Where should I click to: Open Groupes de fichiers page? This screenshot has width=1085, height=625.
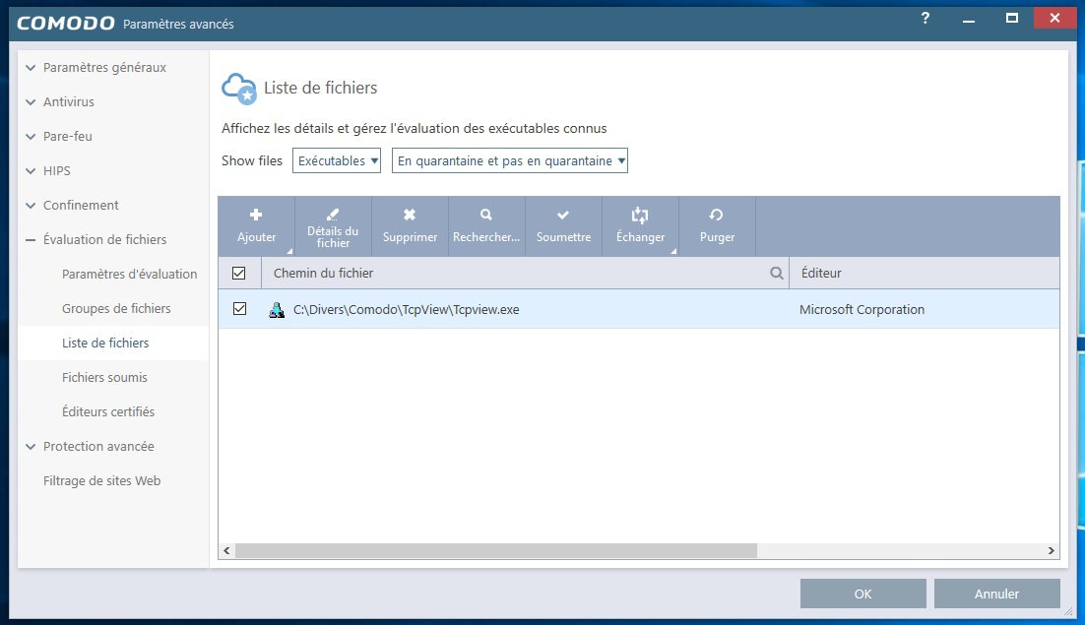click(116, 308)
